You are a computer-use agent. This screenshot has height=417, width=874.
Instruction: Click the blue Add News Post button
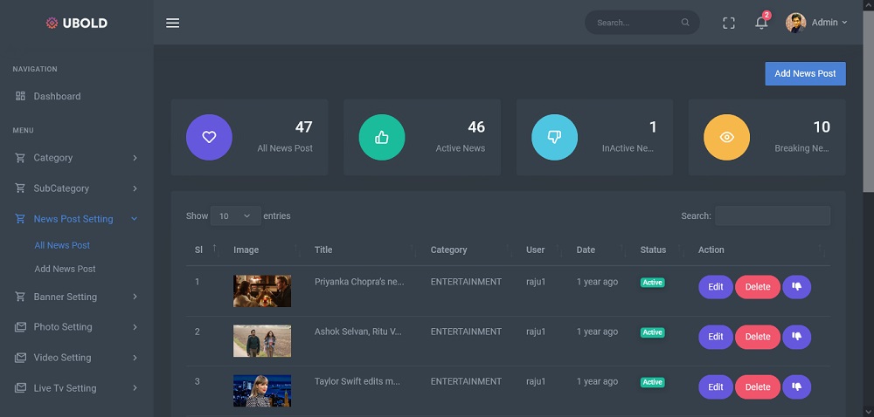click(x=806, y=73)
